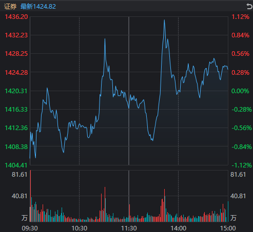Click the 1428.25 price axis label
The width and height of the screenshot is (253, 232).
pyautogui.click(x=16, y=54)
